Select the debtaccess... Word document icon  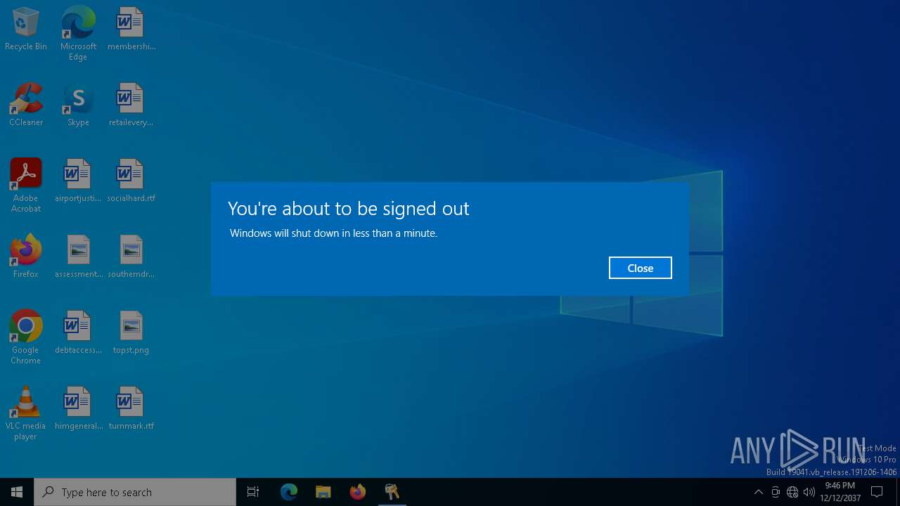click(78, 332)
